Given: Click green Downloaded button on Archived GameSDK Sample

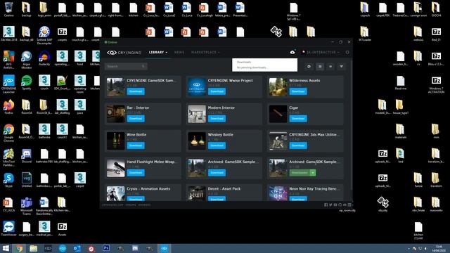Looking at the screenshot, I should [x=300, y=172].
